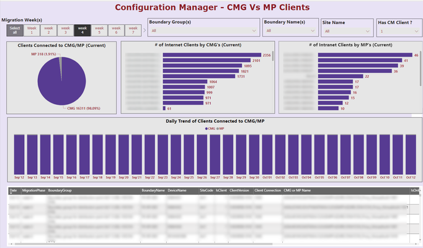
Task: Select week 6 in Migration Week slicer
Action: click(116, 30)
